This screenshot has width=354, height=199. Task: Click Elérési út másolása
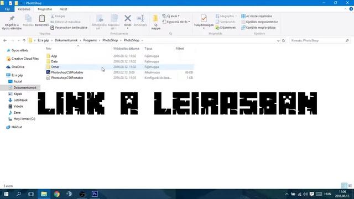tap(65, 22)
